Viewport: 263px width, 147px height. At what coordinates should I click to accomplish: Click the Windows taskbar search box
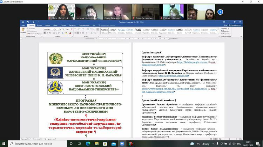pos(37,144)
